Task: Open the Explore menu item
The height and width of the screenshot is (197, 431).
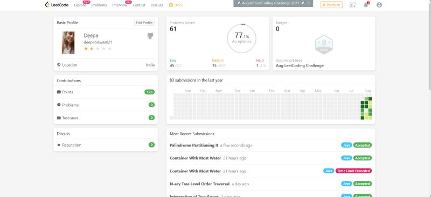Action: [x=80, y=5]
